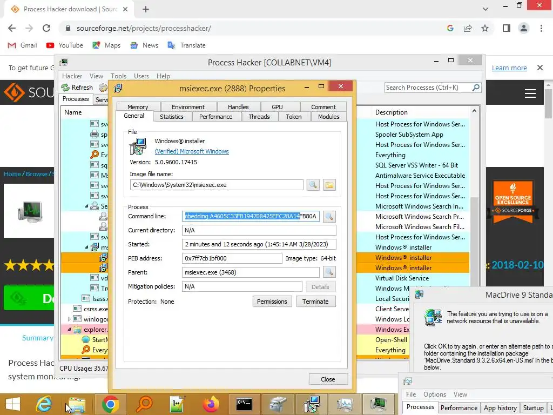The image size is (553, 415).
Task: Open Firefox from the taskbar
Action: (211, 404)
